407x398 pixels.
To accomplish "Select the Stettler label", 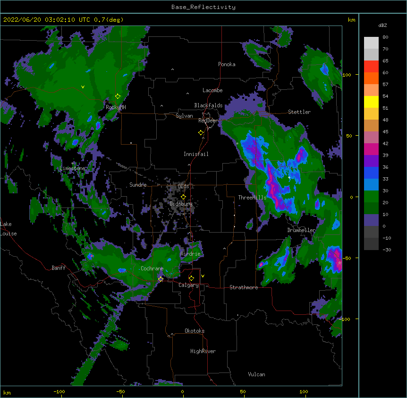I will coord(299,112).
